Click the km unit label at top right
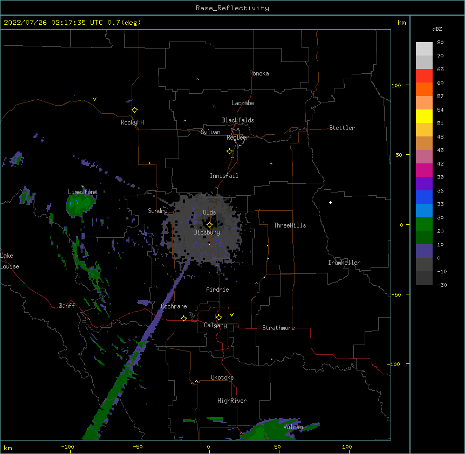Image resolution: width=465 pixels, height=454 pixels. [402, 23]
